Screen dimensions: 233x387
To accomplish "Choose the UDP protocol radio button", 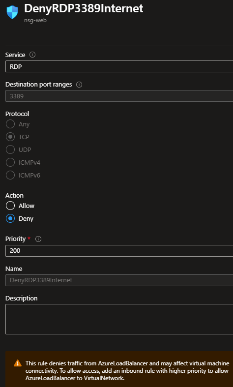I will pyautogui.click(x=10, y=149).
